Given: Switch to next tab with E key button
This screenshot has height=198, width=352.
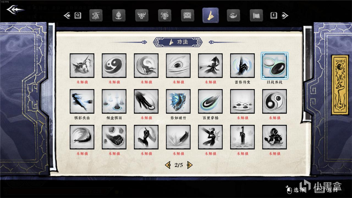Looking at the screenshot, I should coord(274,15).
